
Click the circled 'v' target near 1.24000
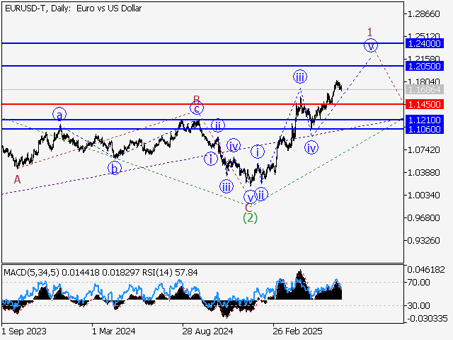coord(370,45)
